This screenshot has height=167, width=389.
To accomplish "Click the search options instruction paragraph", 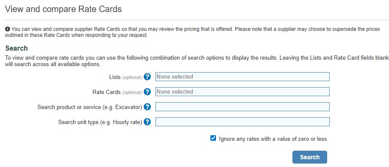I will [x=197, y=61].
